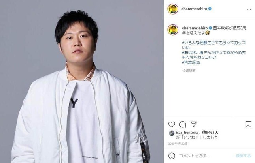View the list of 他9463人 likers
Viewport: 255px width, 163px height.
click(x=210, y=133)
